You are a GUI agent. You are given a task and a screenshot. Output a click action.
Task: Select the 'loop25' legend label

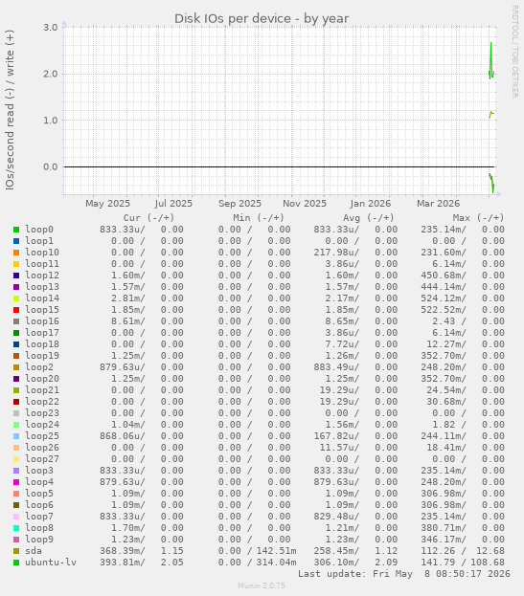pos(42,435)
